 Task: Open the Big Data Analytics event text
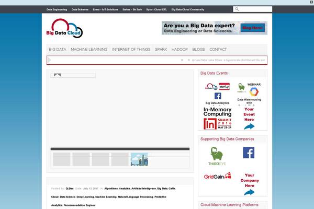pos(217,103)
